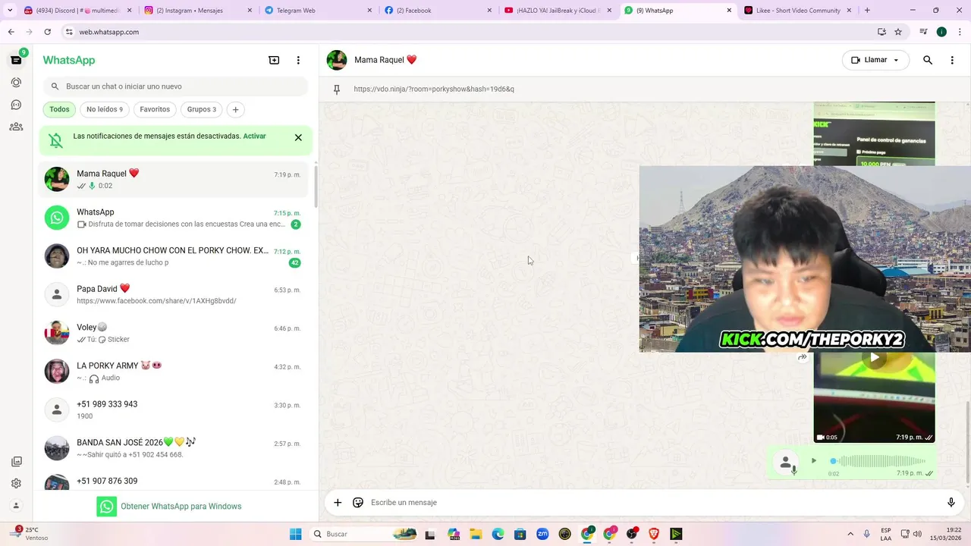Open Zoom app from taskbar
This screenshot has width=971, height=546.
[x=542, y=534]
